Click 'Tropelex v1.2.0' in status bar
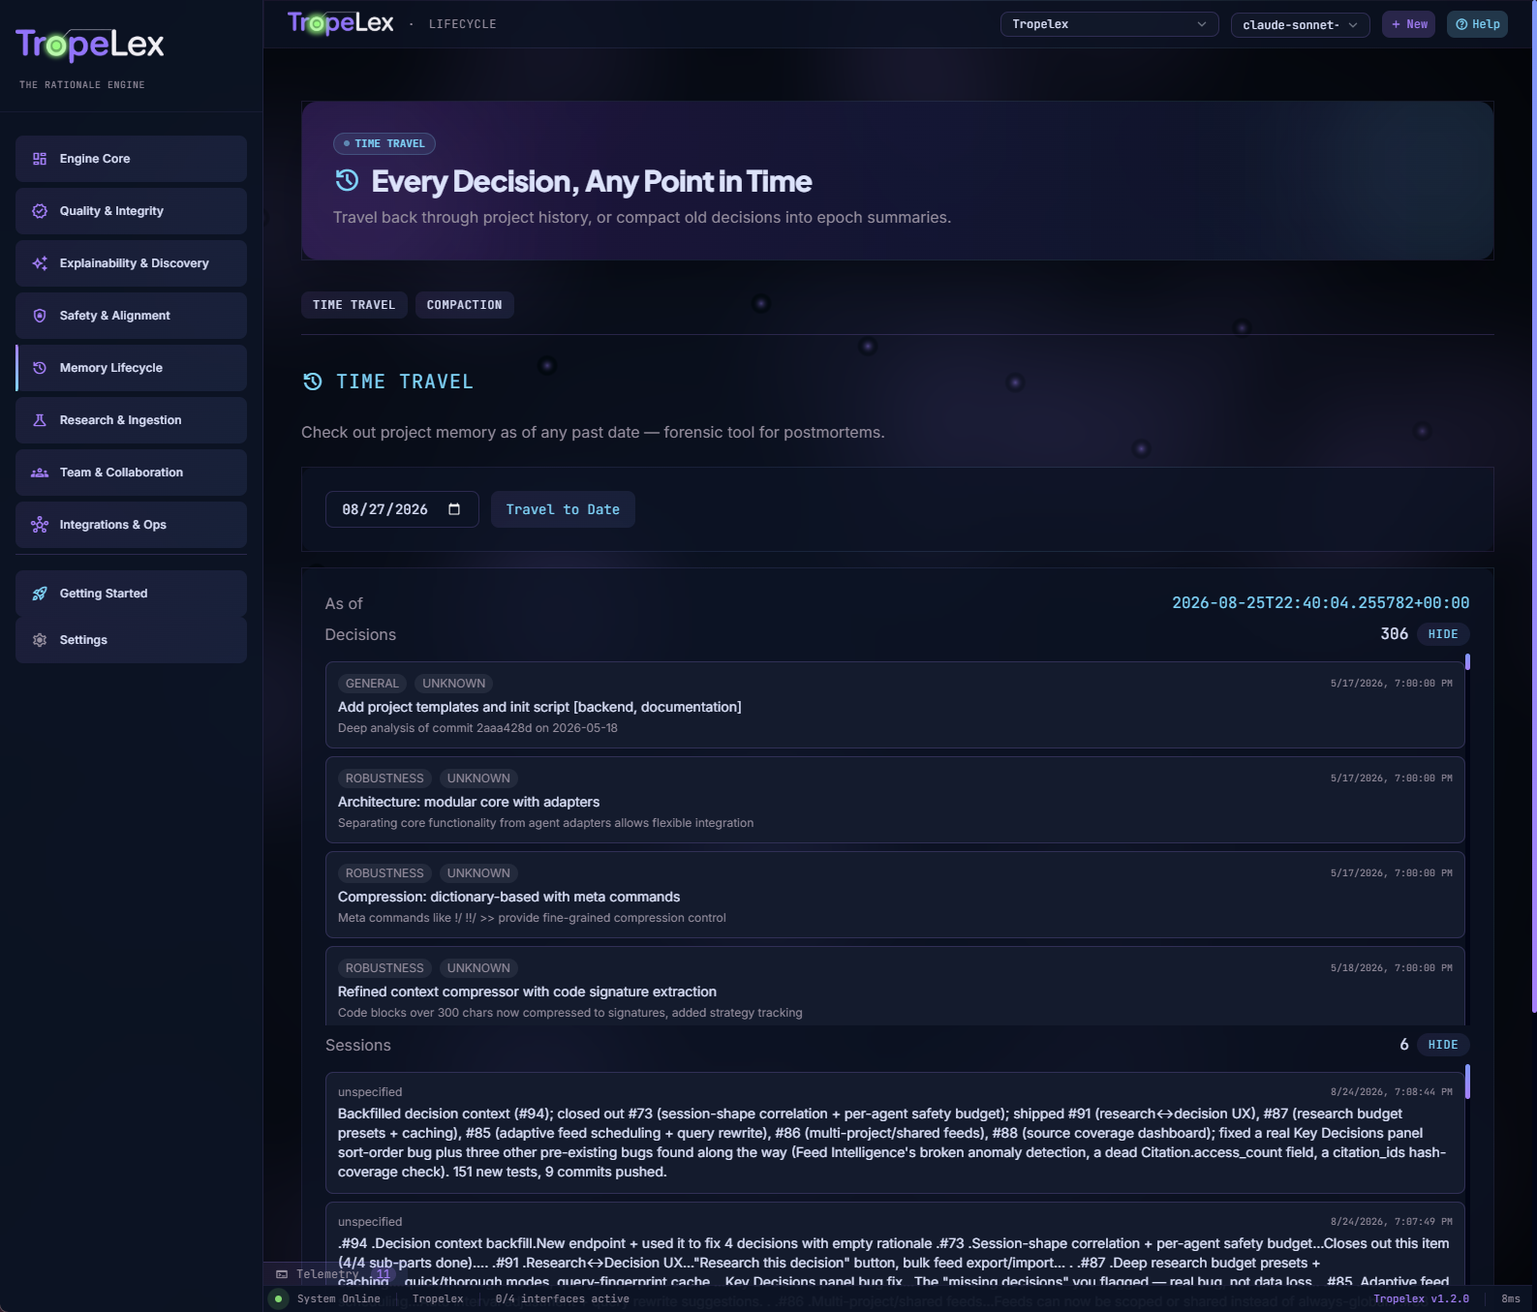The height and width of the screenshot is (1312, 1537). [x=1421, y=1299]
